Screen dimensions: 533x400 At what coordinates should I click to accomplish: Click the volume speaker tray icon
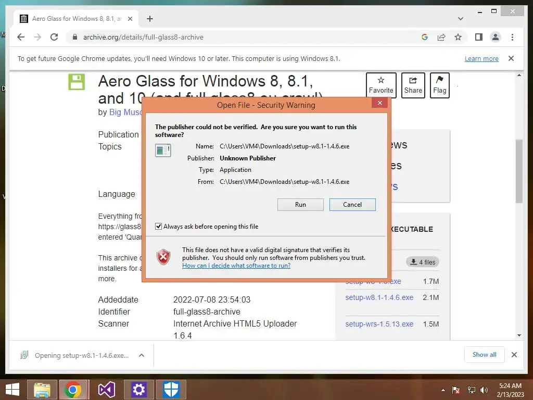(x=484, y=390)
